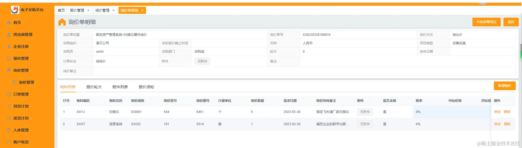Click the 电子采购平台 logo icon
This screenshot has width=522, height=148.
(x=15, y=10)
